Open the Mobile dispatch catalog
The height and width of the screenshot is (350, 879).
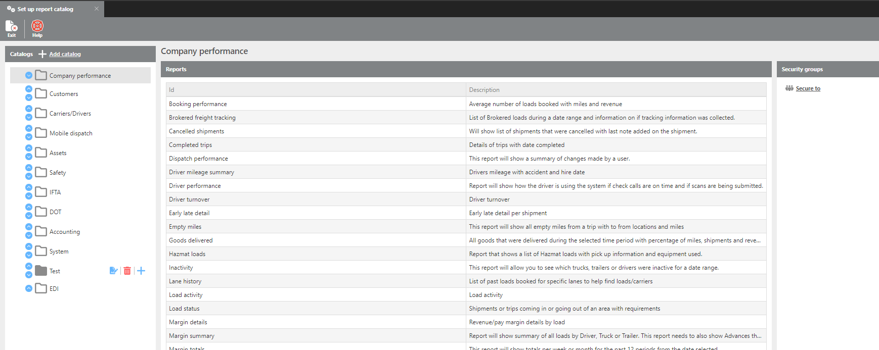[71, 133]
